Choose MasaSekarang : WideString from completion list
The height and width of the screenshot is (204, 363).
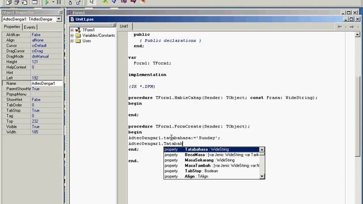pos(212,160)
